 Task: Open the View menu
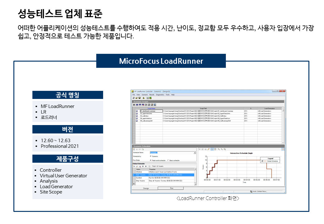tap(138, 95)
